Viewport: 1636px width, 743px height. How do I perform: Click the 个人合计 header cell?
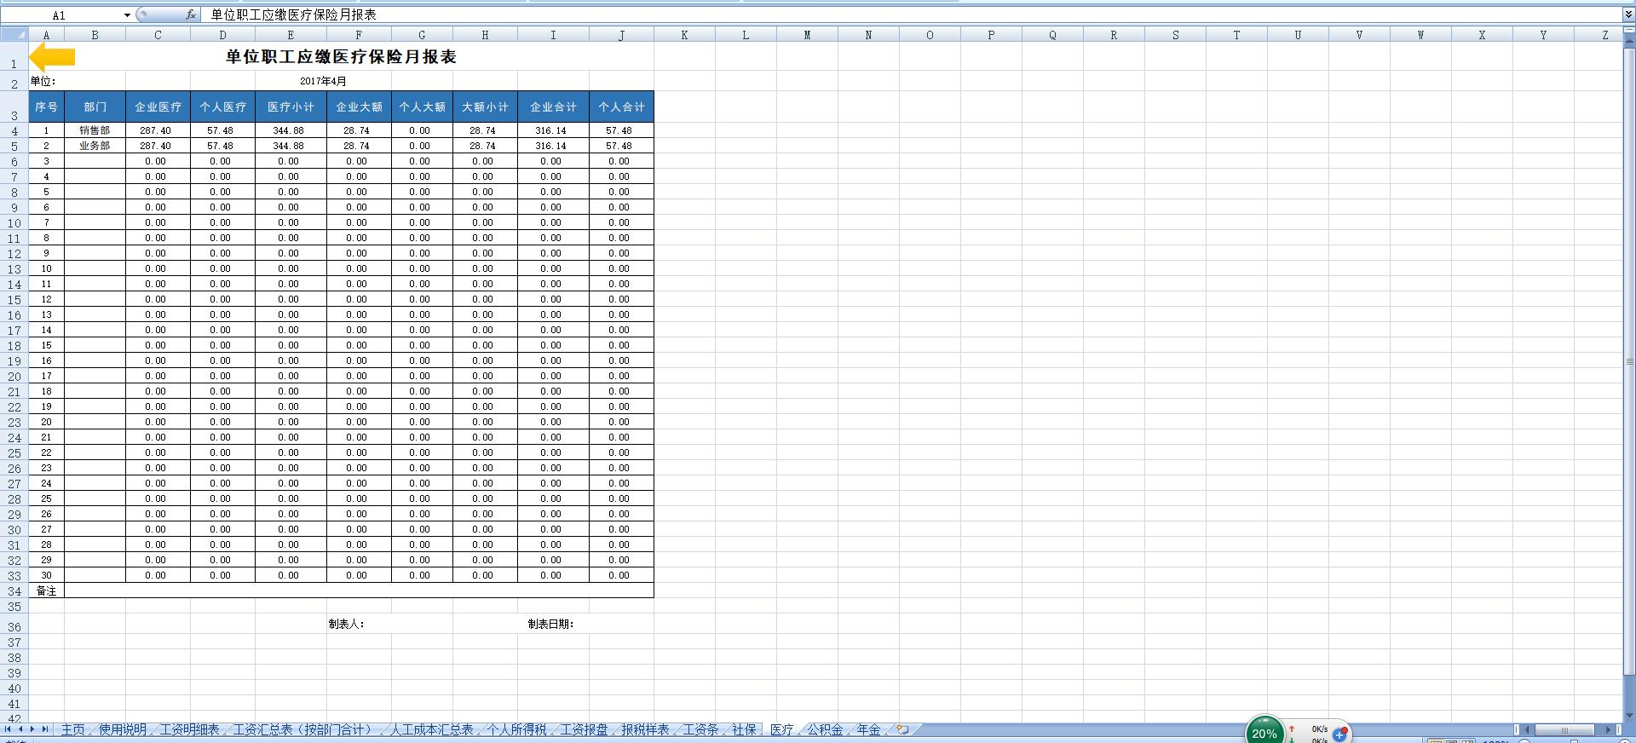(621, 107)
